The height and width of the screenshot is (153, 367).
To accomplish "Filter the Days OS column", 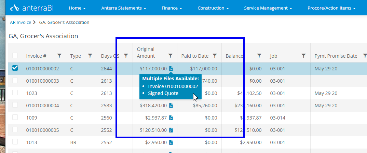I will click(126, 56).
